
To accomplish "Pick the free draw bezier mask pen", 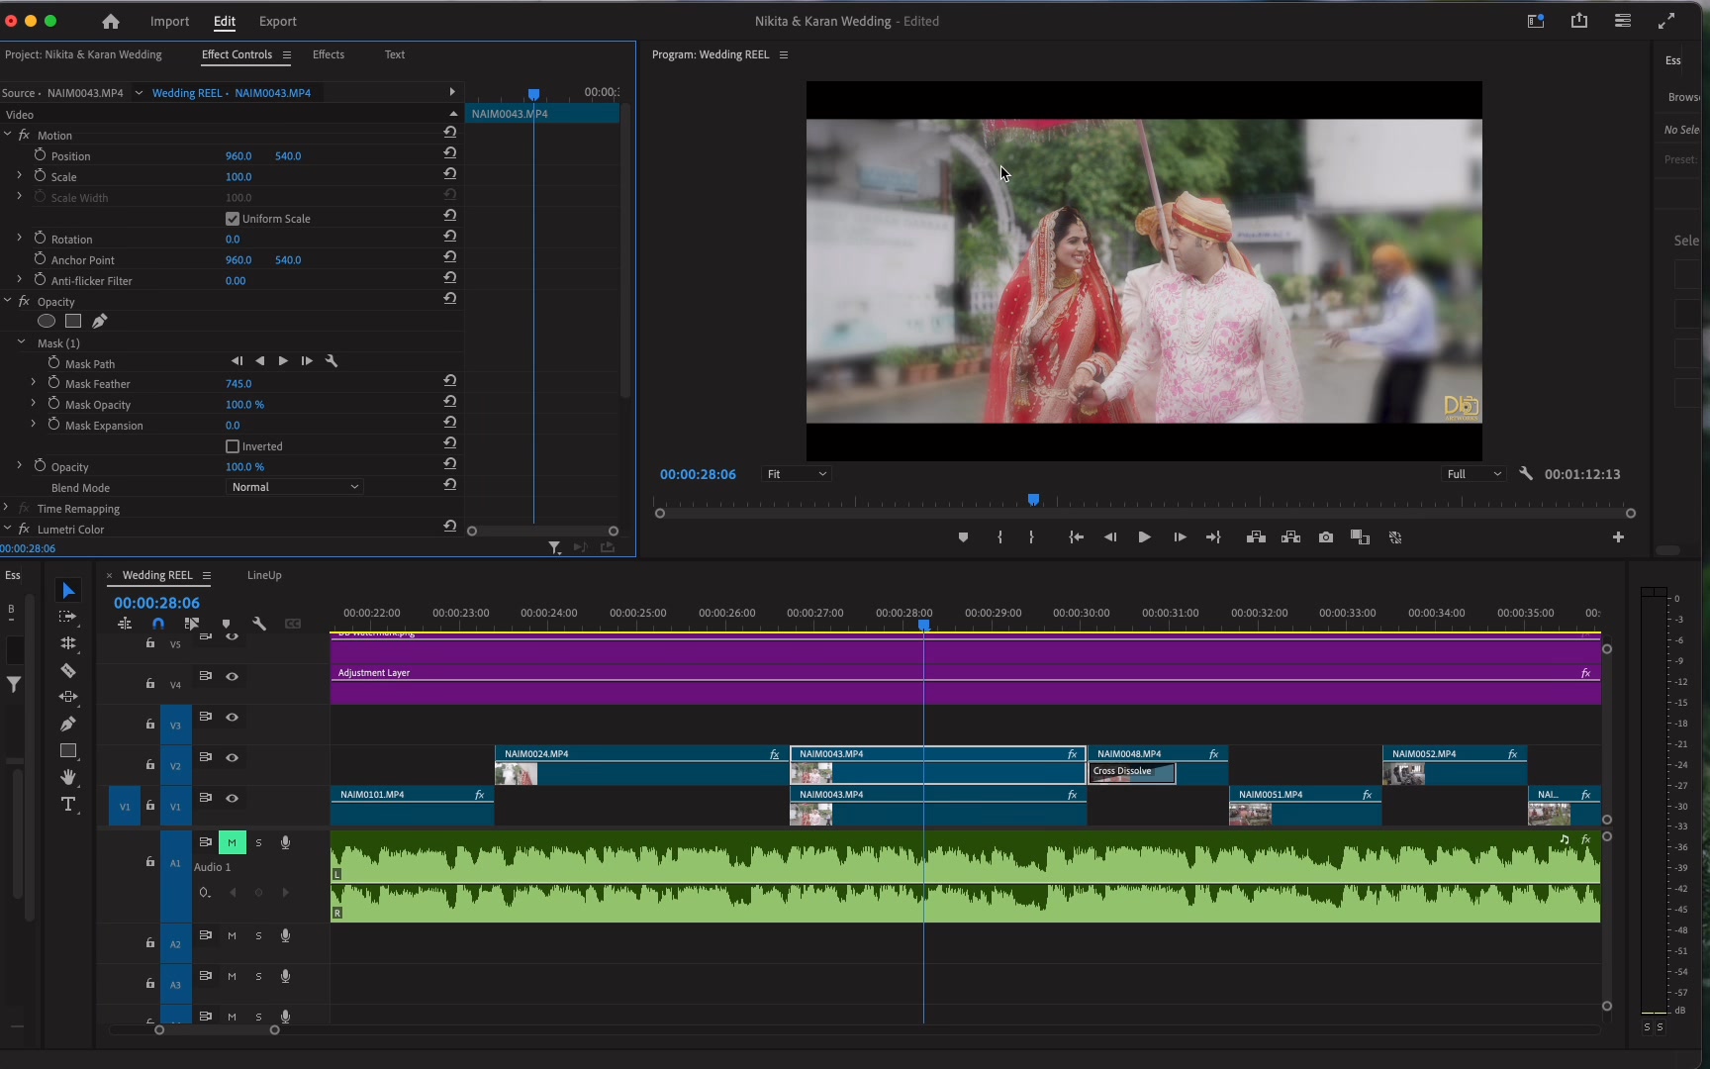I will click(x=100, y=321).
